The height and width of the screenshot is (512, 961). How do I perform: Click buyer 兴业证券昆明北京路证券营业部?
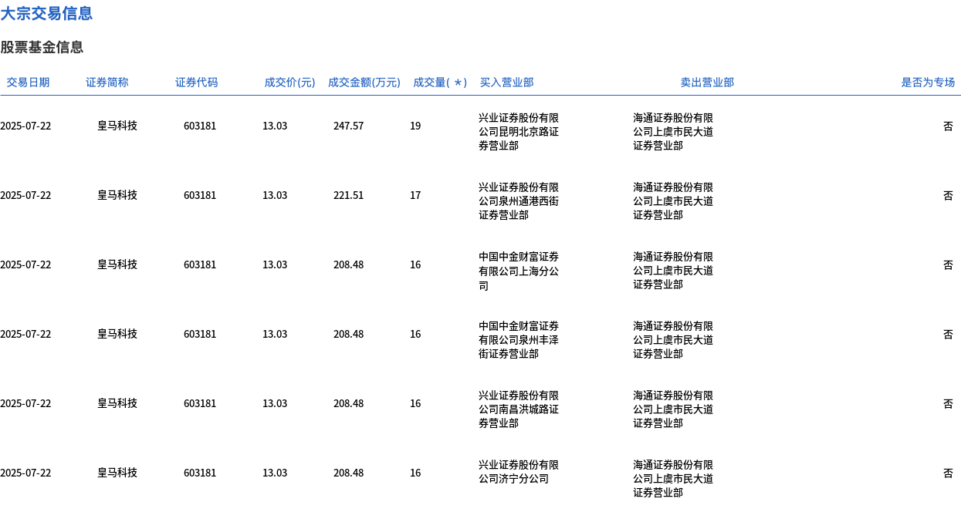(519, 132)
